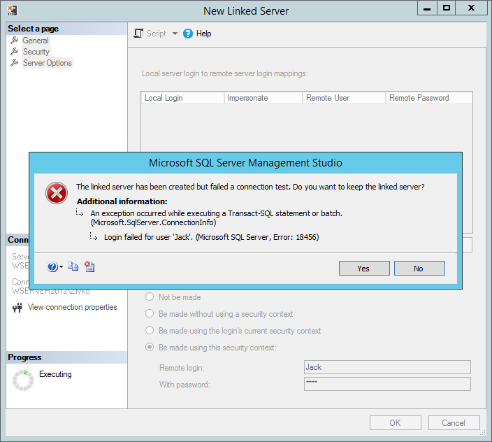Image resolution: width=492 pixels, height=442 pixels.
Task: Click the With password field
Action: coord(387,384)
